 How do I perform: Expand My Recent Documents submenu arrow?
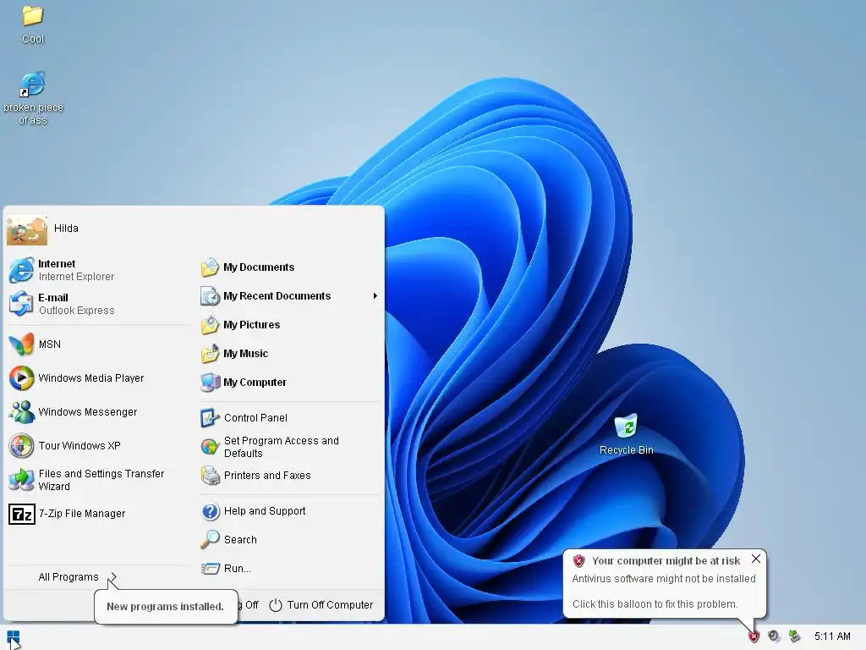375,296
